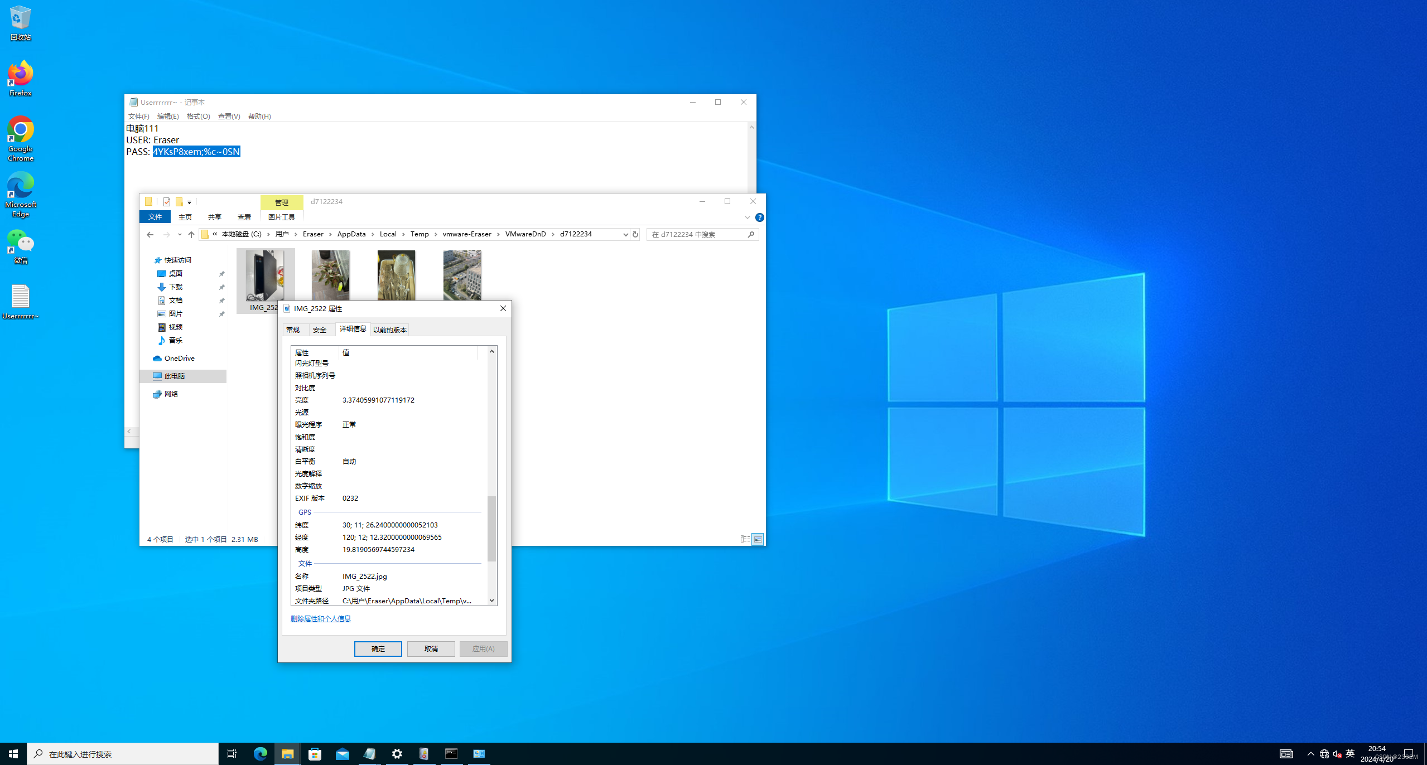This screenshot has width=1427, height=765.
Task: Click the Back navigation arrow in Explorer
Action: point(150,235)
